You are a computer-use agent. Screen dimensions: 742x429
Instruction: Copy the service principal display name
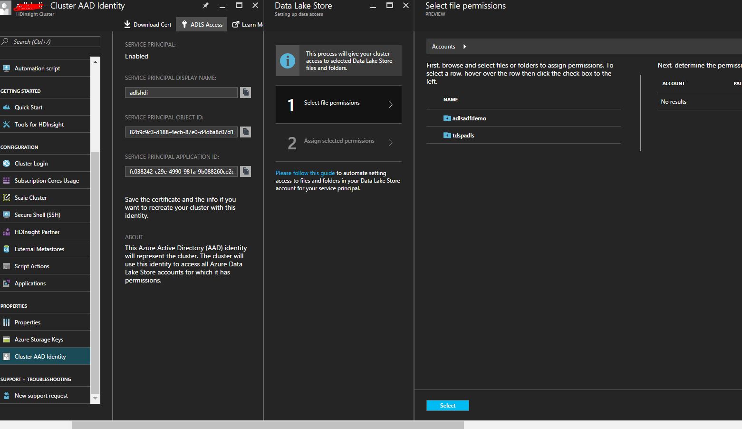(x=245, y=92)
